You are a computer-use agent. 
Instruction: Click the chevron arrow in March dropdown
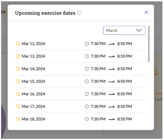(139, 31)
